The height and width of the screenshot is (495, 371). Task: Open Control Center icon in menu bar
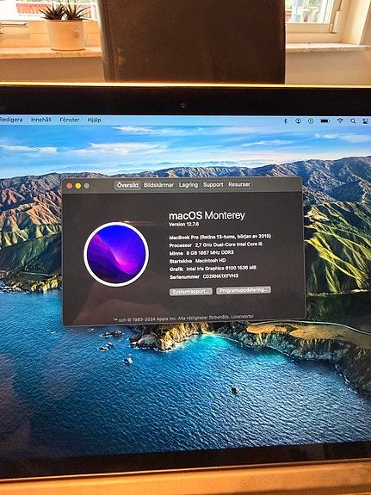pos(366,121)
